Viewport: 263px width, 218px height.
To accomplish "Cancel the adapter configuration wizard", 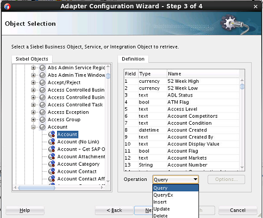I will point(237,210).
